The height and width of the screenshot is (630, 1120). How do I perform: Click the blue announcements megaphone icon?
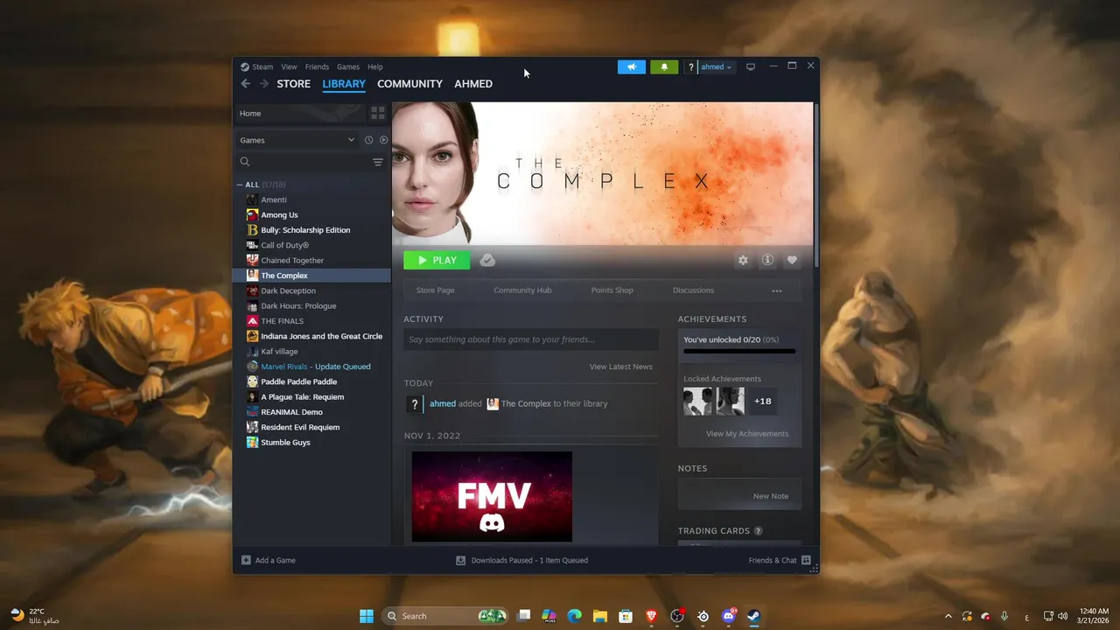631,66
